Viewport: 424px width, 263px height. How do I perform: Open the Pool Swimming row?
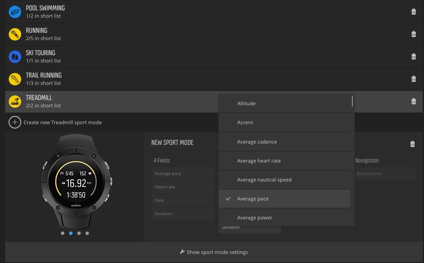tap(214, 12)
